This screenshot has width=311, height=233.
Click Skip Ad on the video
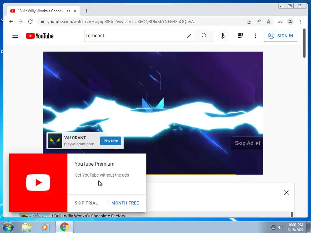(x=247, y=143)
